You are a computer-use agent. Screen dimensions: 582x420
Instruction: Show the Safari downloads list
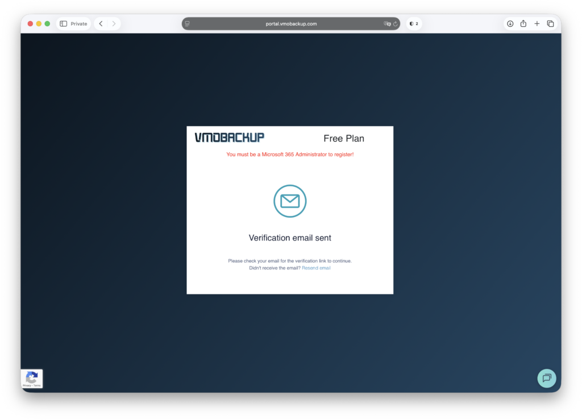point(510,24)
